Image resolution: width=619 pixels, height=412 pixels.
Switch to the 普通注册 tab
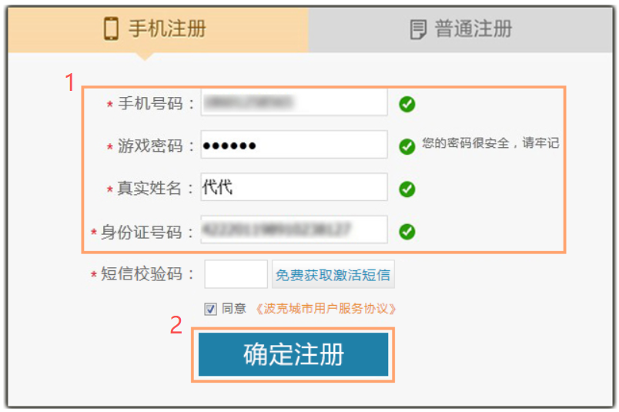462,29
